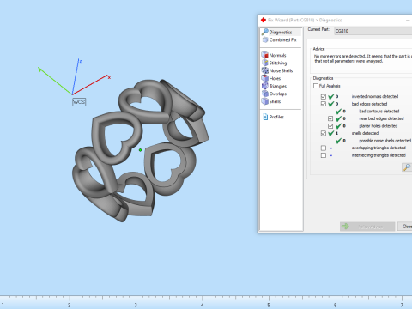Viewport: 412px width, 309px height.
Task: Toggle the bad edges detected checkbox
Action: 324,104
